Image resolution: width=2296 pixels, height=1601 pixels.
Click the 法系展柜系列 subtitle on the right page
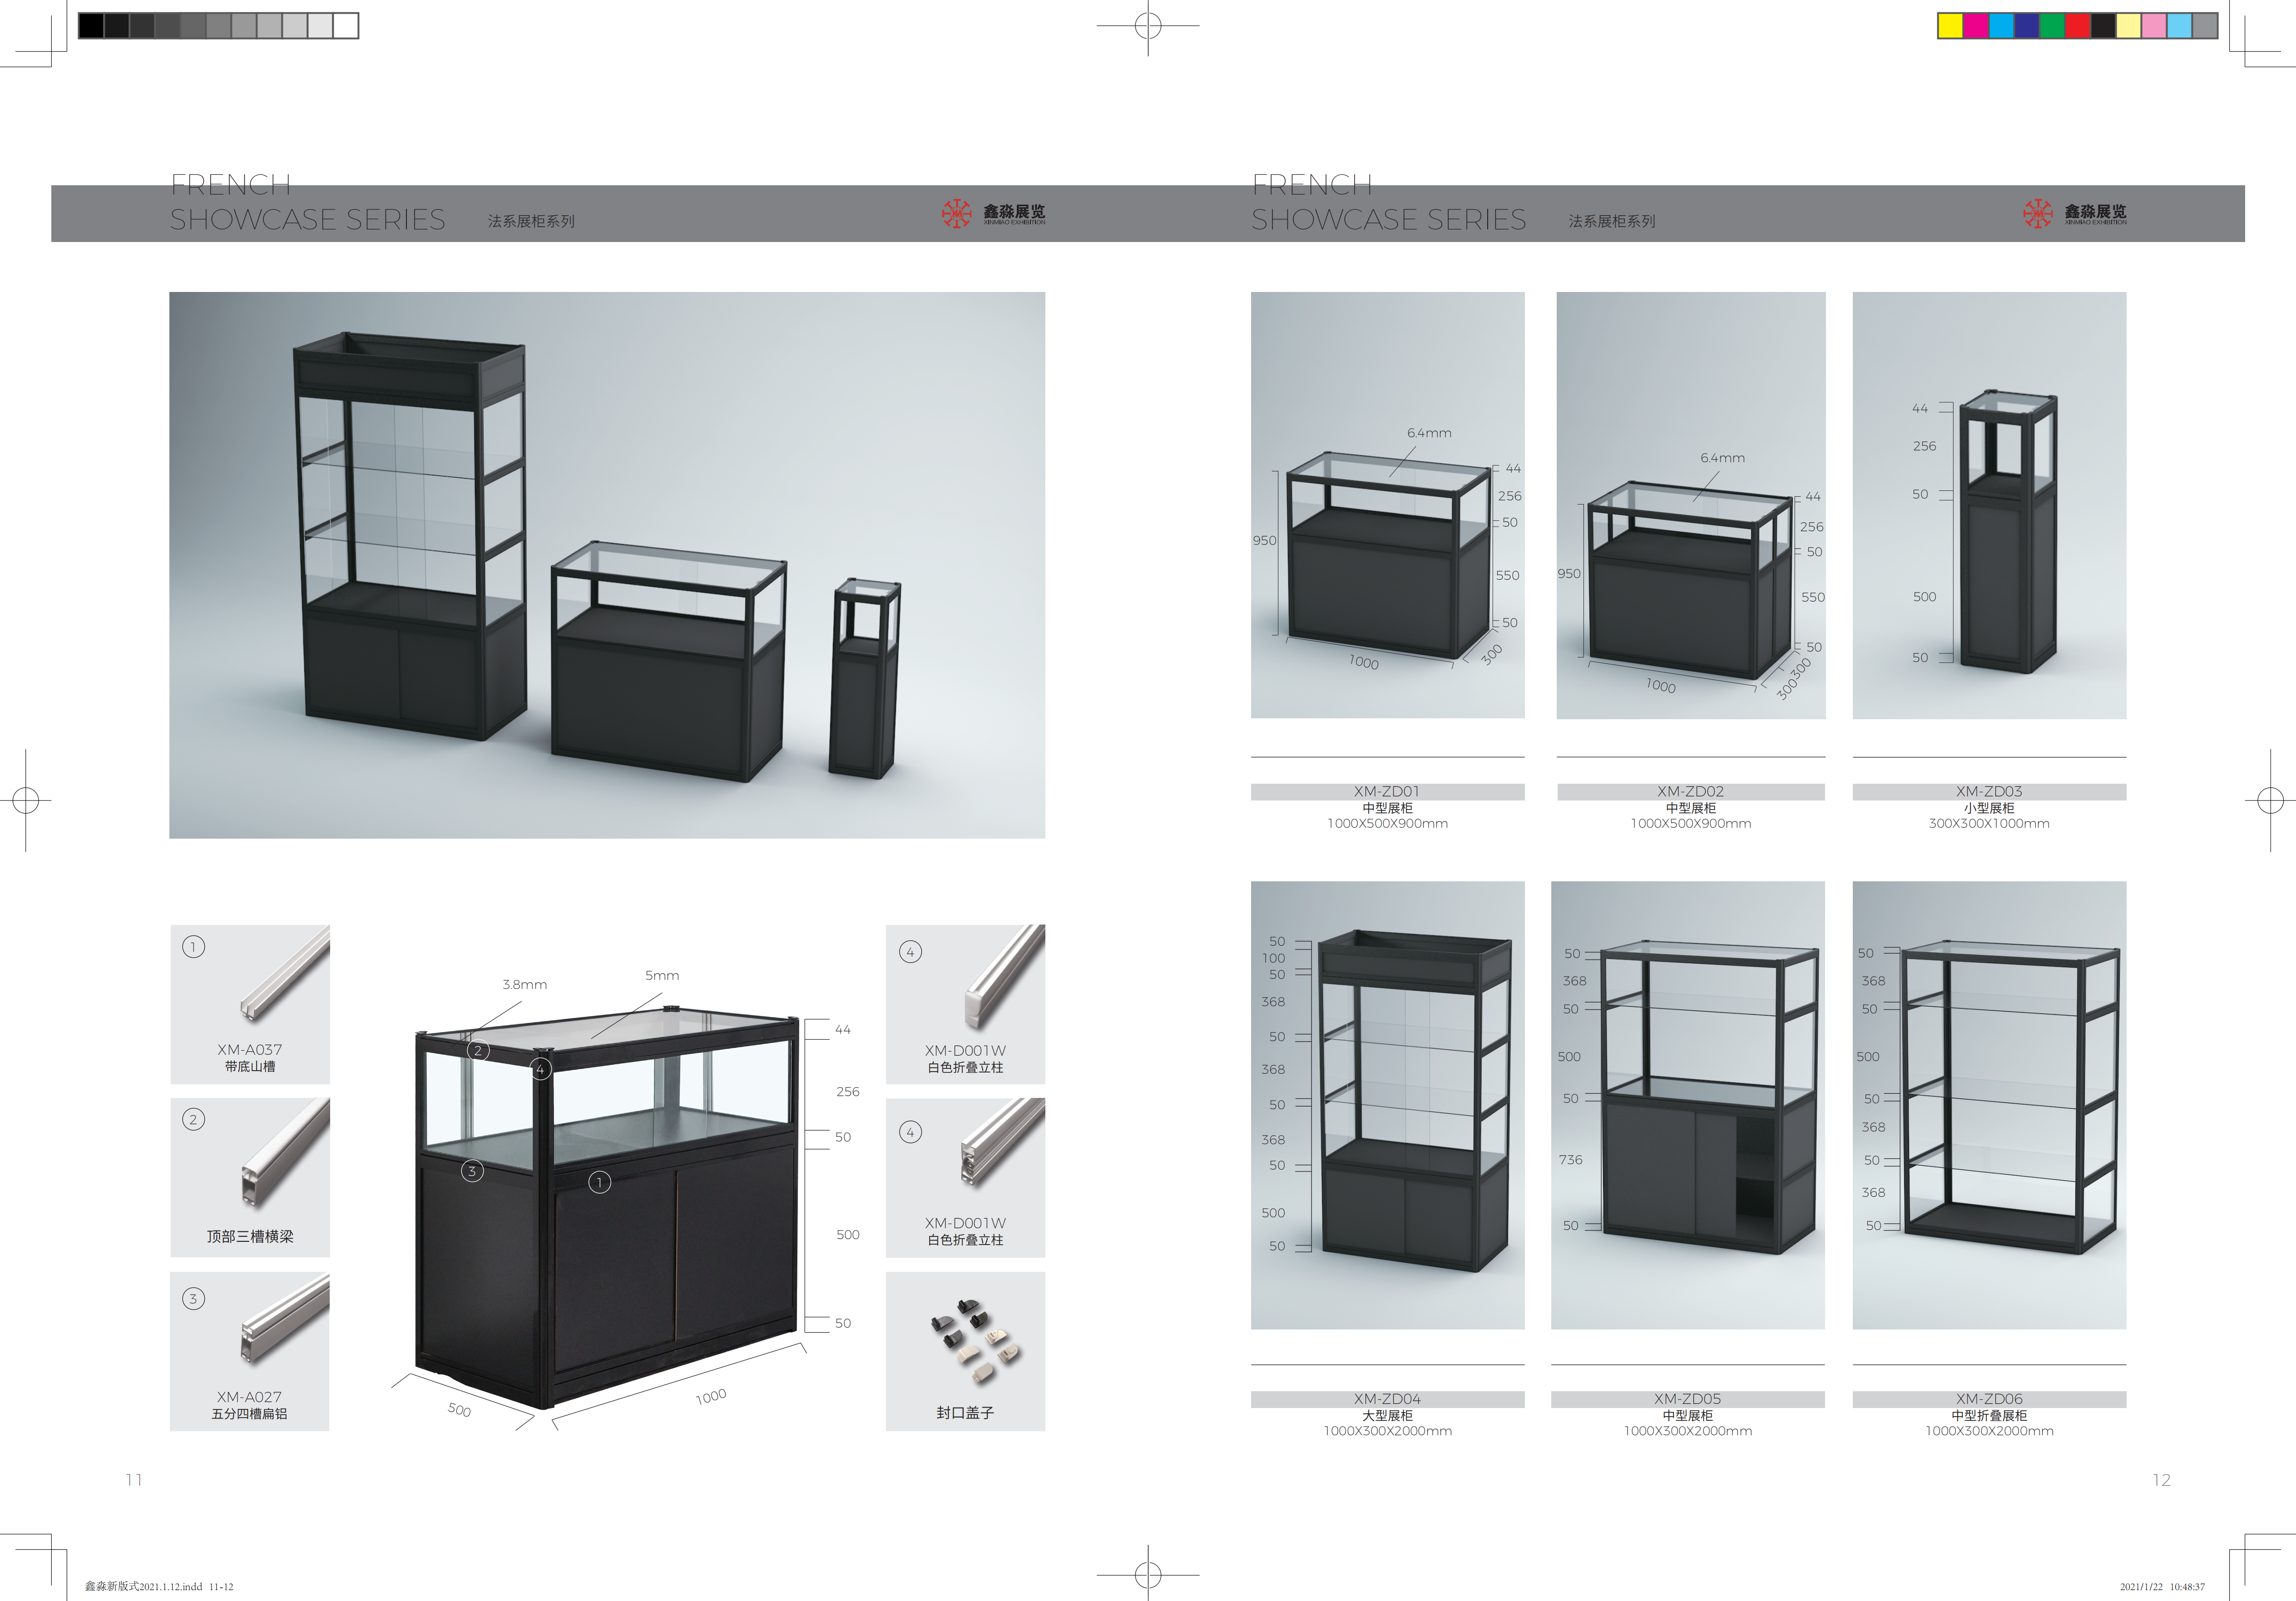pyautogui.click(x=1612, y=221)
